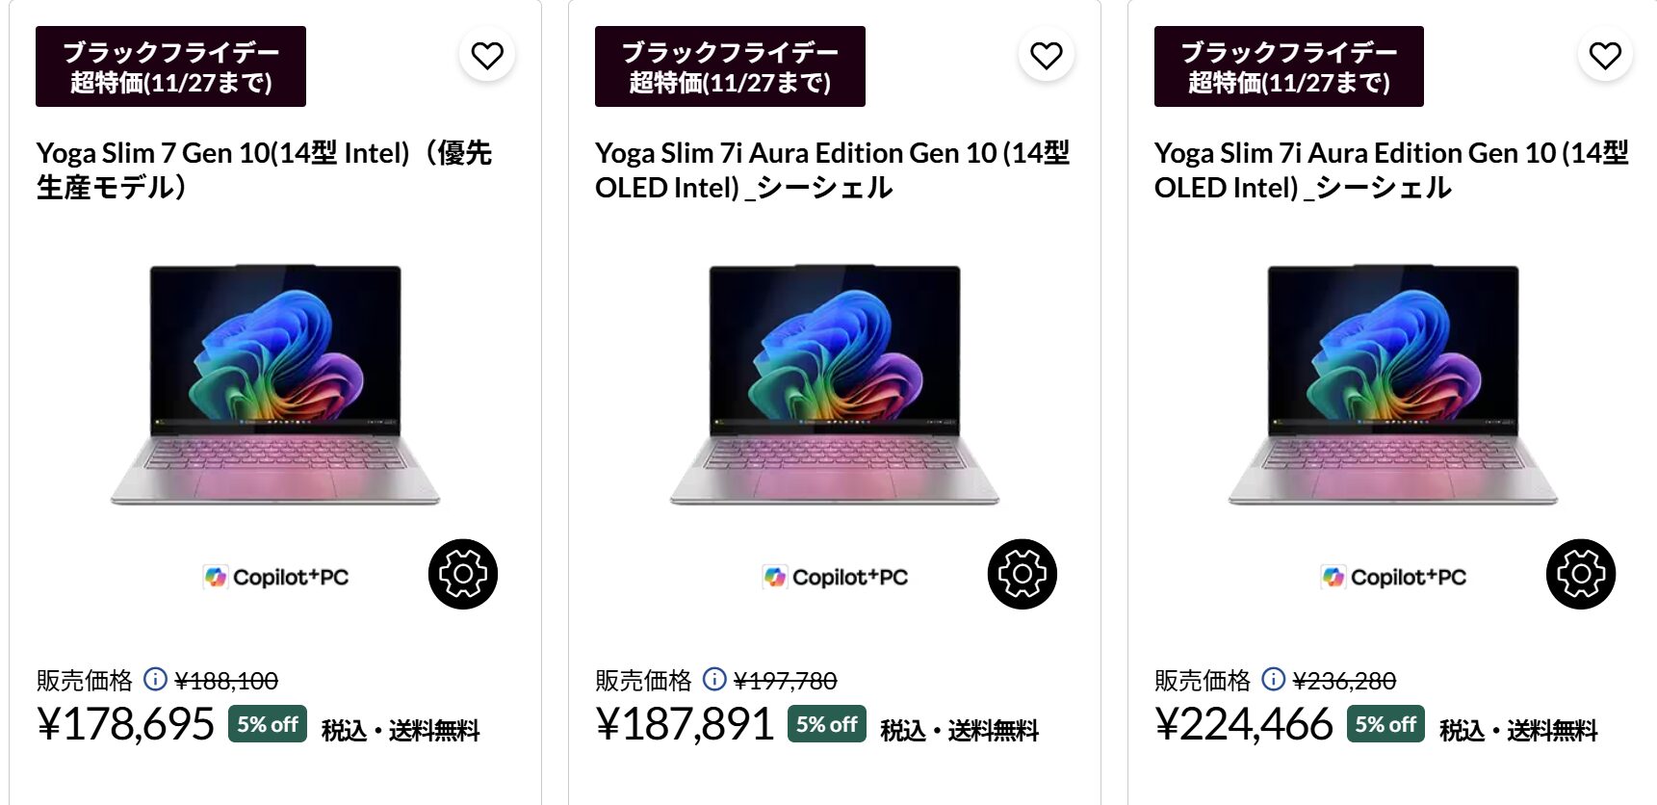Open the customize gear icon under the first laptop
This screenshot has width=1657, height=805.
(461, 574)
